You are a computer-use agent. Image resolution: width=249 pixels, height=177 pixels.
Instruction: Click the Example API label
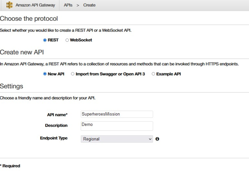(x=169, y=74)
